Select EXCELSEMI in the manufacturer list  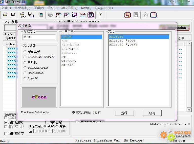click(81, 45)
